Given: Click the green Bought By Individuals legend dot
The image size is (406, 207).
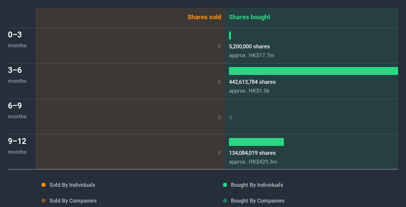Looking at the screenshot, I should 225,185.
